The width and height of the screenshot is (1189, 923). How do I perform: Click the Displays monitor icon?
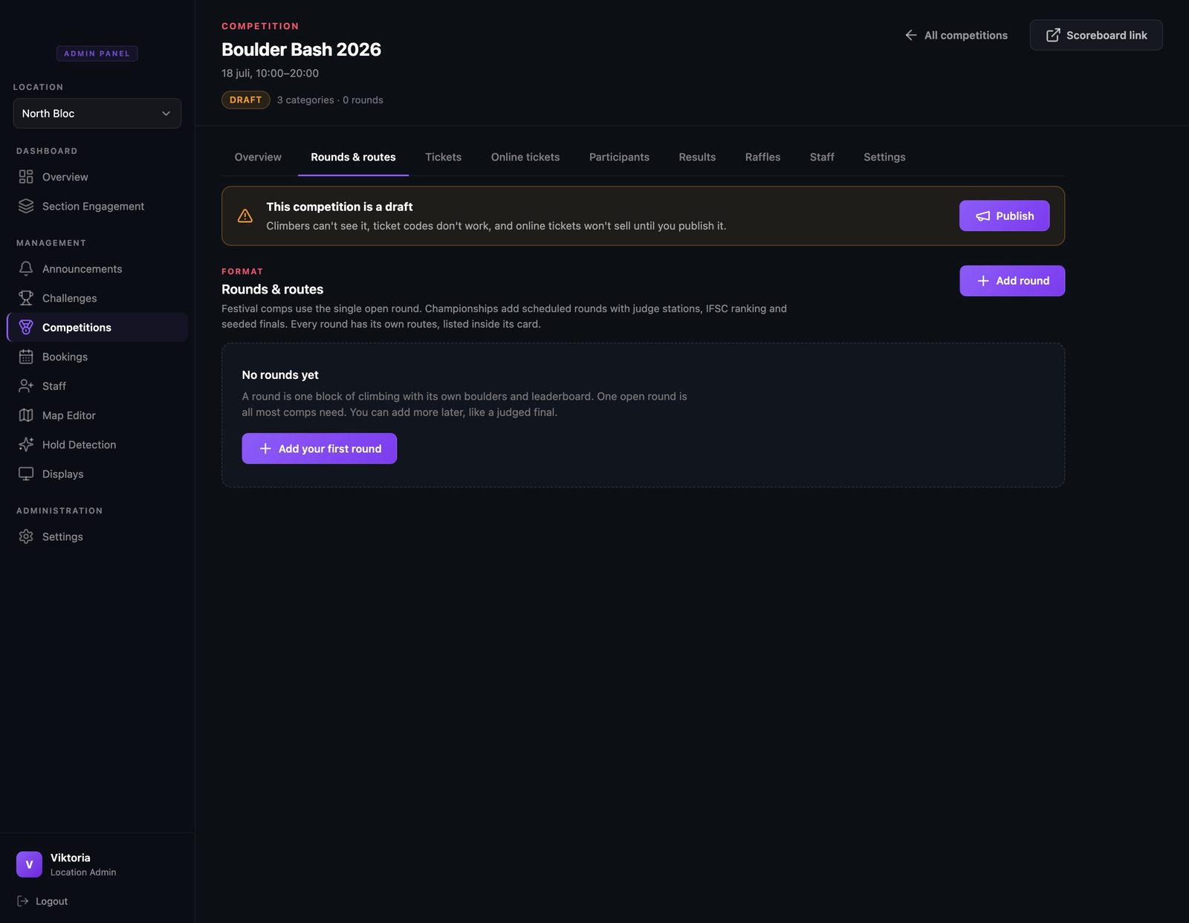(26, 474)
